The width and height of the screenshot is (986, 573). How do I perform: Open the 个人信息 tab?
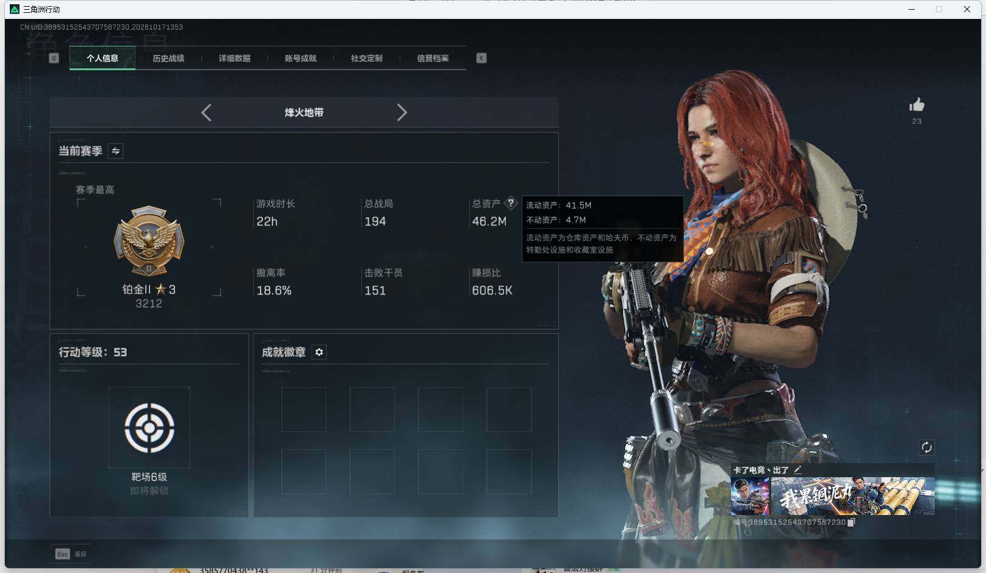(x=103, y=58)
